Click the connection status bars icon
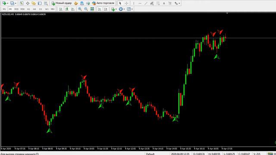 [270, 154]
